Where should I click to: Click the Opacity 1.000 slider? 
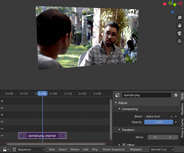click(159, 122)
